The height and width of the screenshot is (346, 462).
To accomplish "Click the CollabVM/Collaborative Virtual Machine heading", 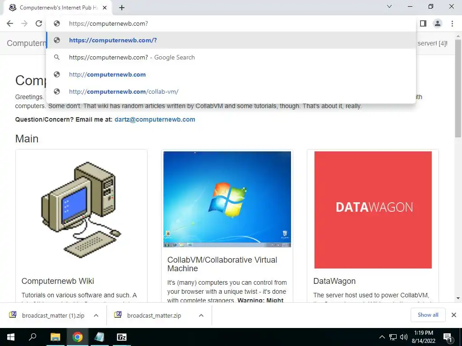I will (222, 264).
